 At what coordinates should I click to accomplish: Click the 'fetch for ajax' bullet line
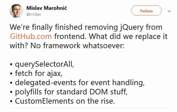[x=36, y=74]
